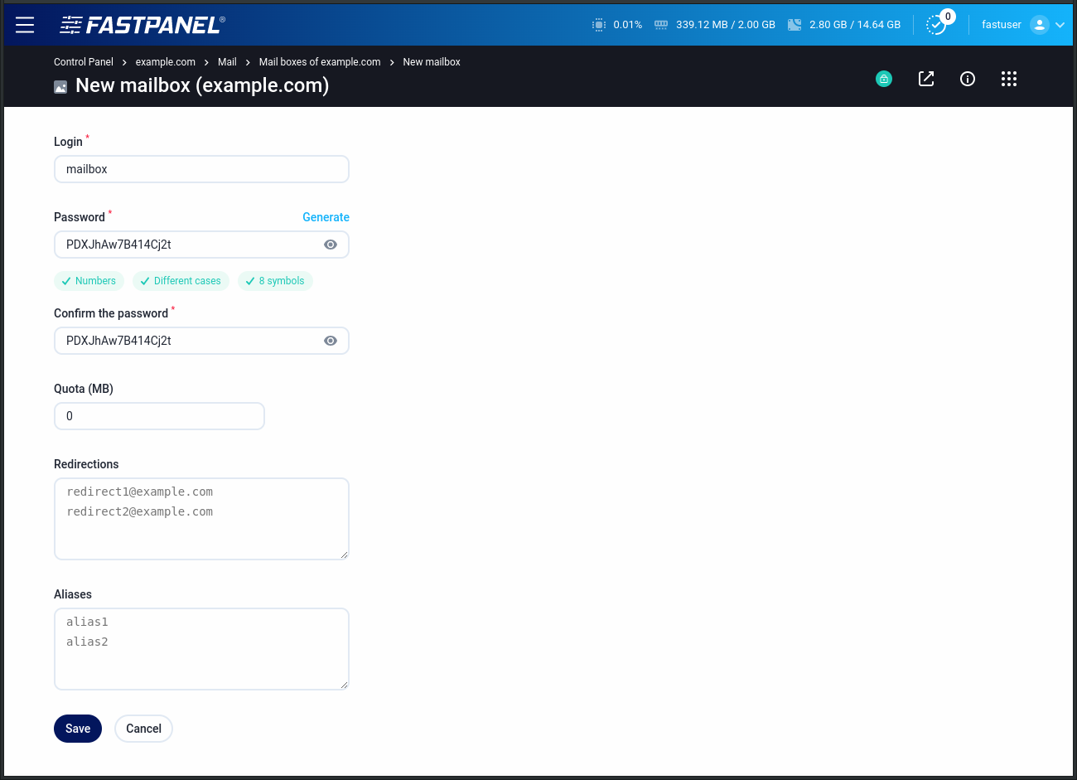Click in the Aliases text area

201,649
